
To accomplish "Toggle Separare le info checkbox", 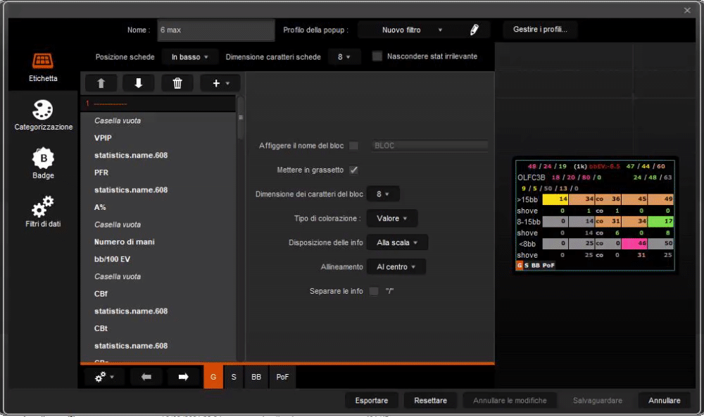I will 374,291.
